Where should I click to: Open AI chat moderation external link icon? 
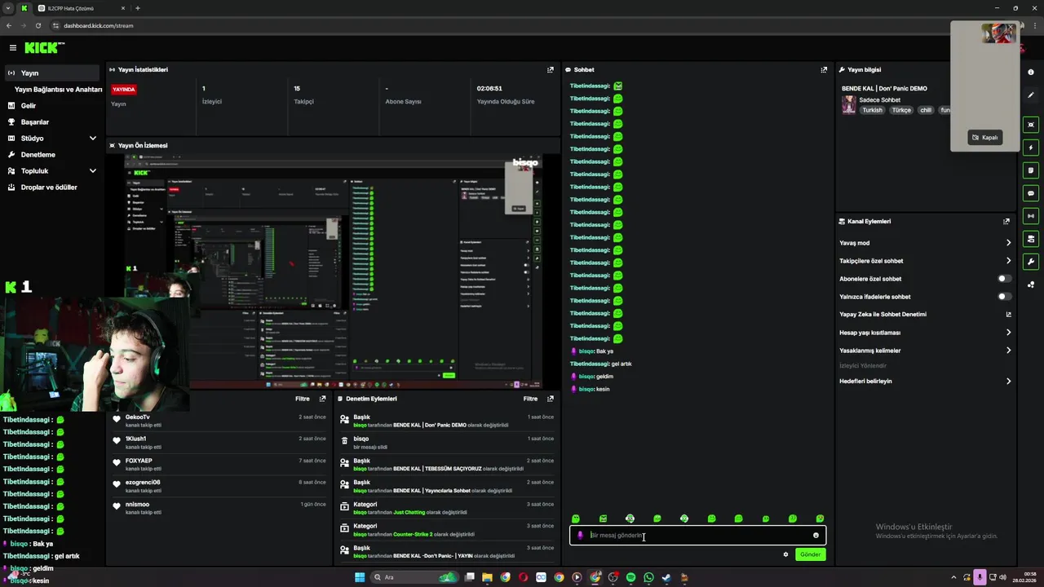[1008, 315]
